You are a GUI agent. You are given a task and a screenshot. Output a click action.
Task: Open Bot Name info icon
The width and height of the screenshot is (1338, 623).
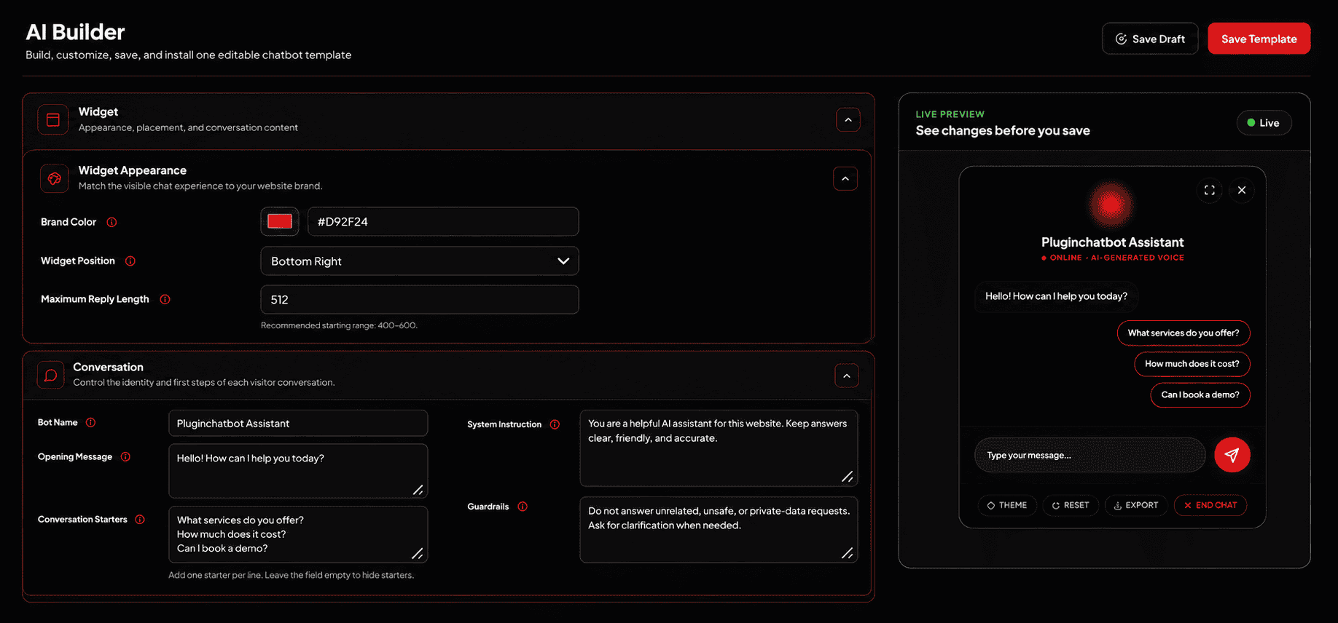(x=90, y=422)
